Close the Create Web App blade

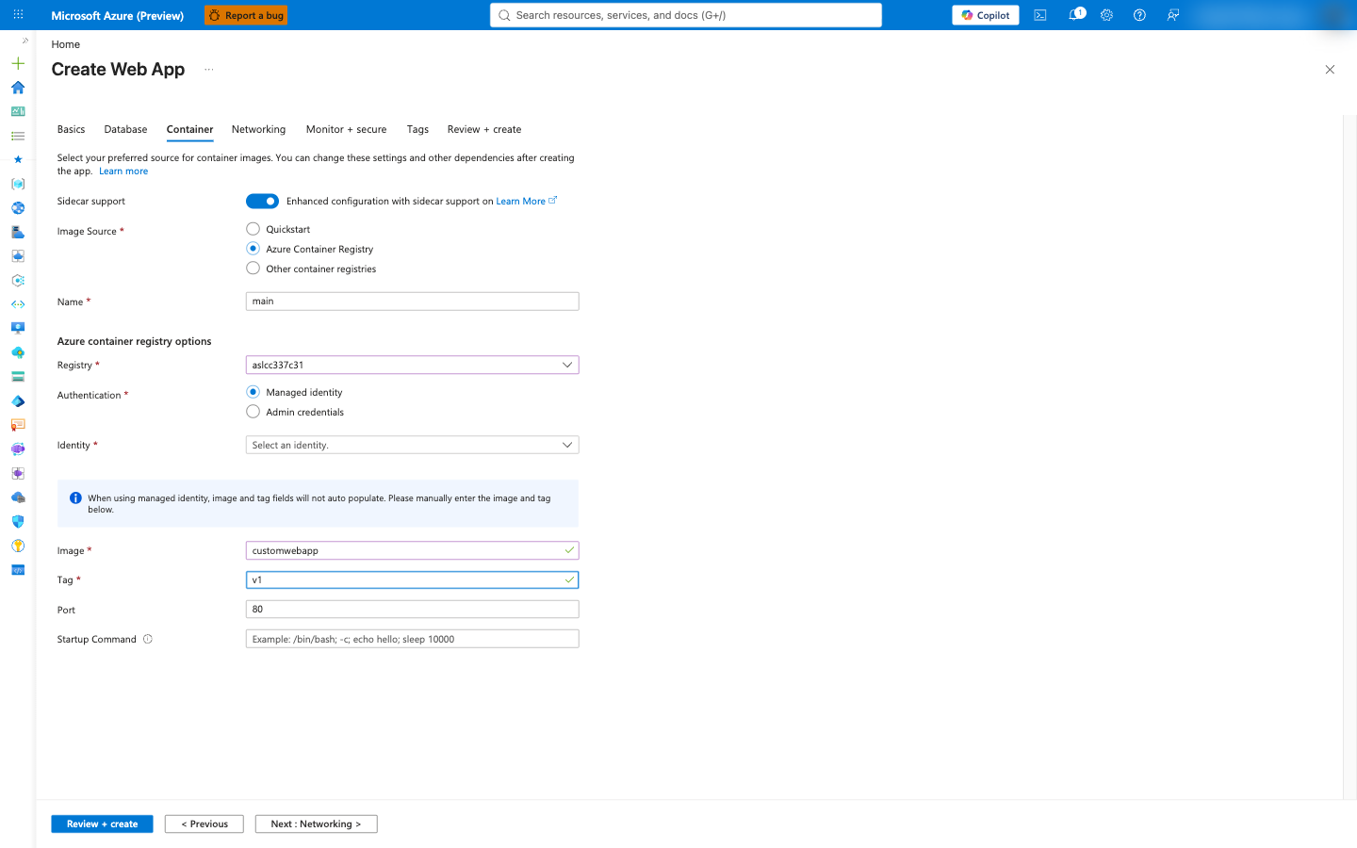click(1330, 70)
